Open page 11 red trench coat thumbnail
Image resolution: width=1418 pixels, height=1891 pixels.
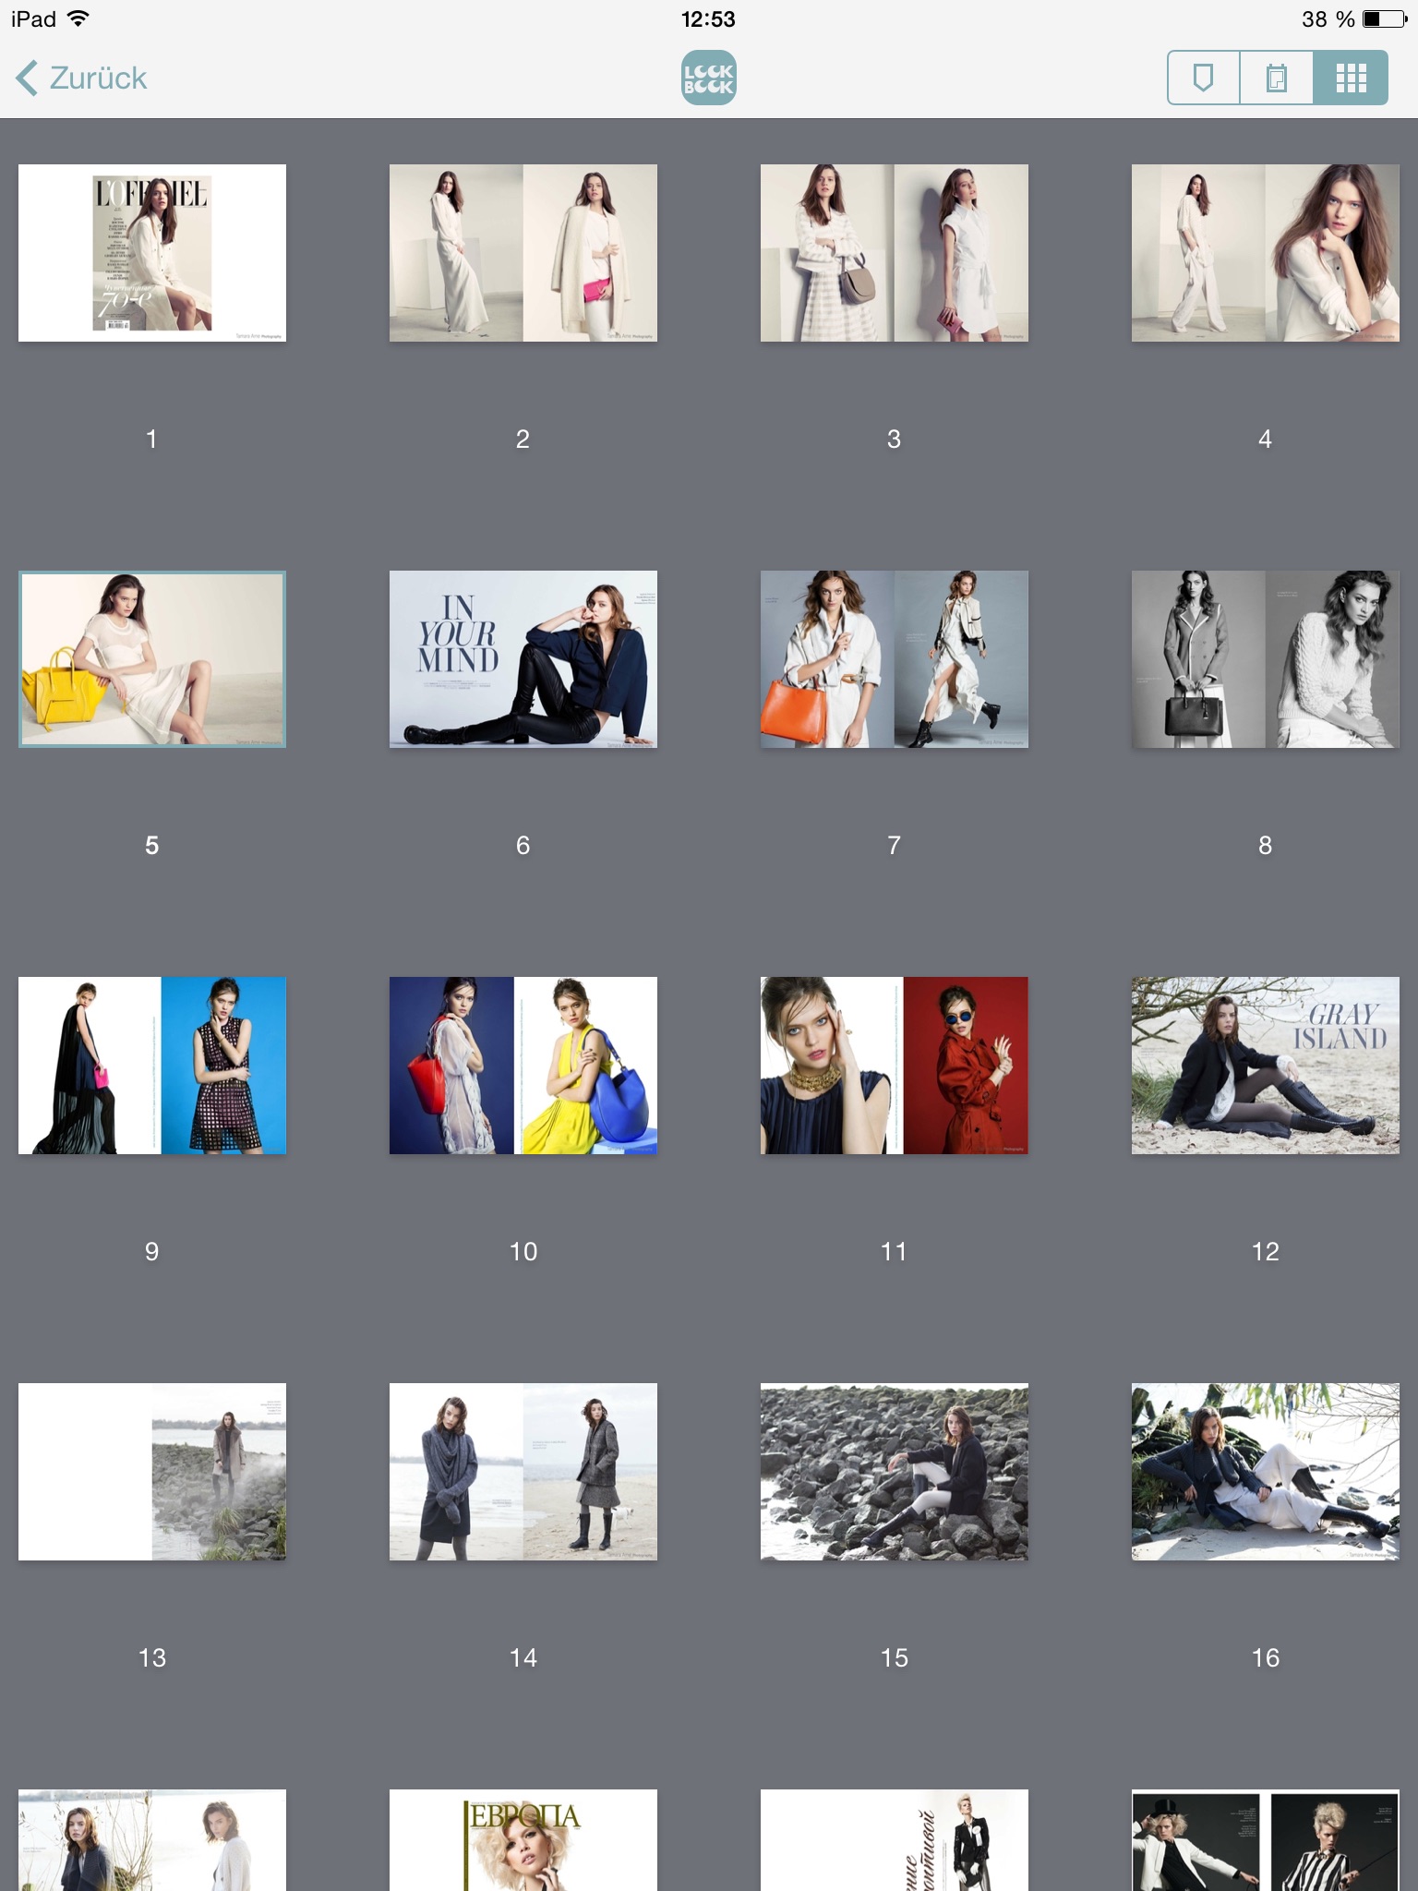(895, 1066)
